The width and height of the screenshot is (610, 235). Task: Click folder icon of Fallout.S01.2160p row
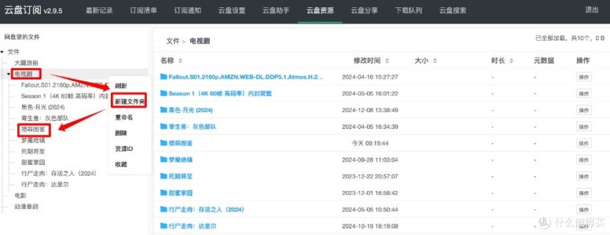point(163,77)
